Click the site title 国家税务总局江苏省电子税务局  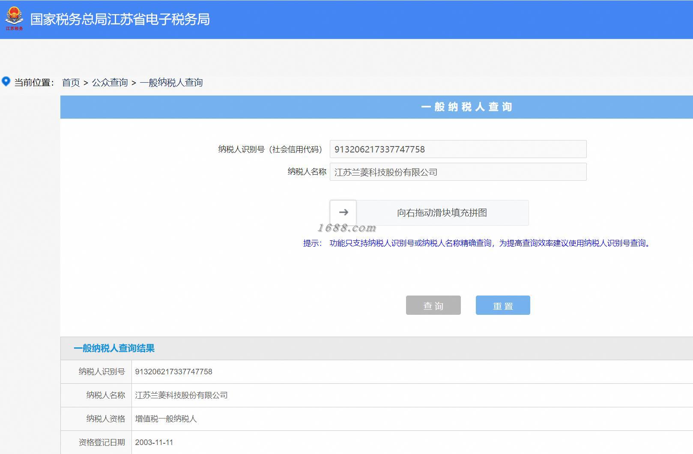pos(120,19)
